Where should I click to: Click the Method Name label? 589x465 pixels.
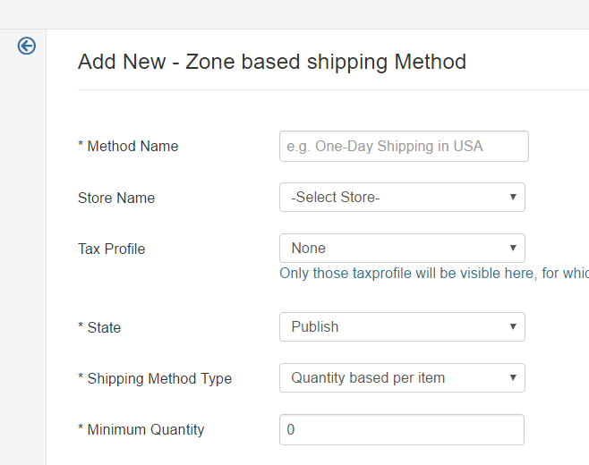[128, 147]
